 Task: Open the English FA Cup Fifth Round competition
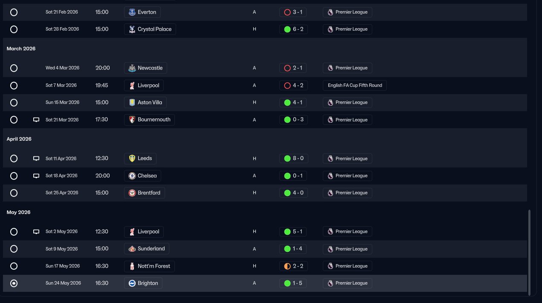coord(354,86)
